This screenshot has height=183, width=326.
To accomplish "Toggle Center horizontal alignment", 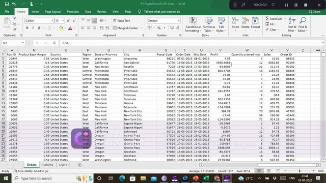I will (88, 28).
